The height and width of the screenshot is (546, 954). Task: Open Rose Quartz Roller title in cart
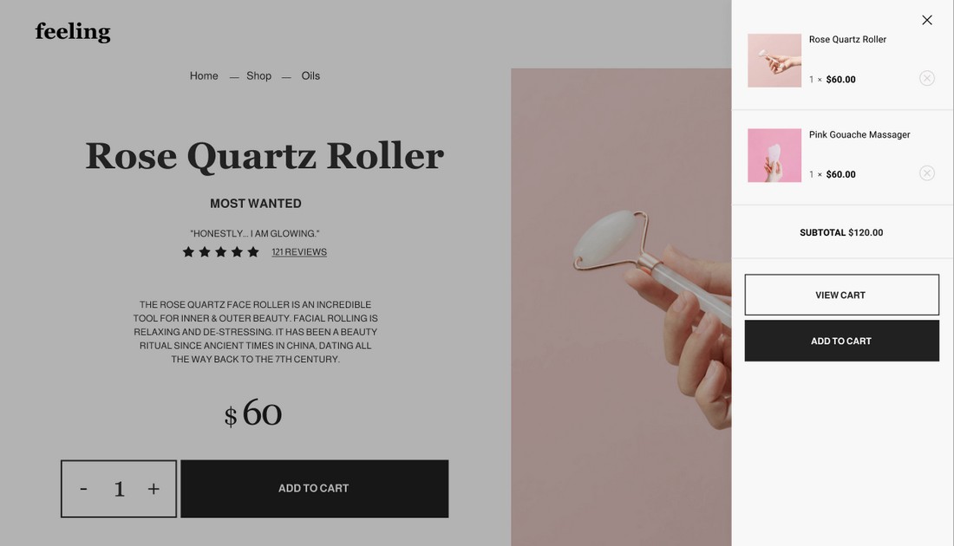[x=847, y=40]
